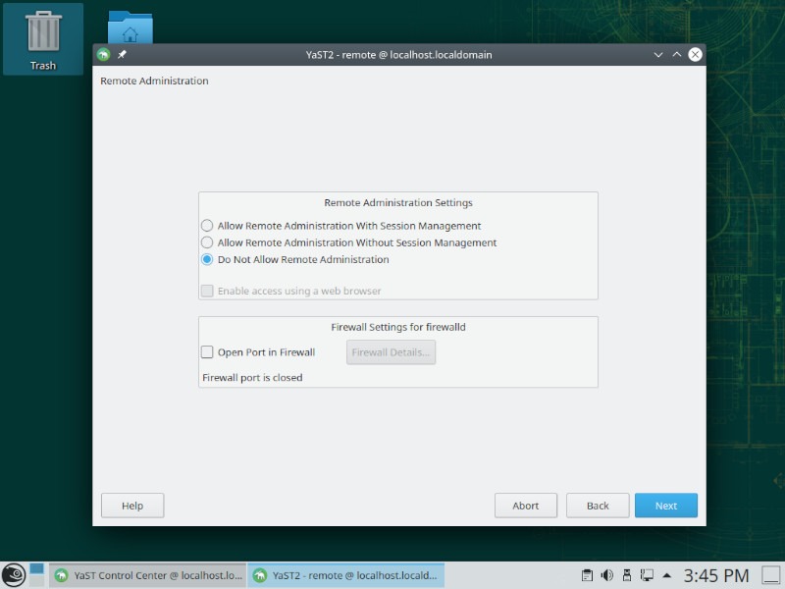The width and height of the screenshot is (785, 589).
Task: Click the volume icon in the system tray
Action: click(606, 574)
